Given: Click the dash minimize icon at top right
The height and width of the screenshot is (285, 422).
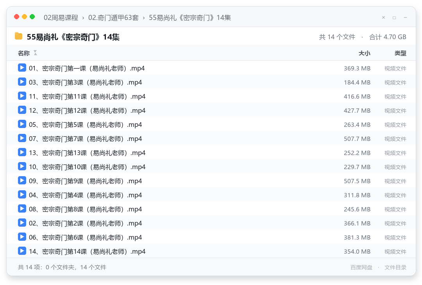Looking at the screenshot, I should click(x=405, y=18).
